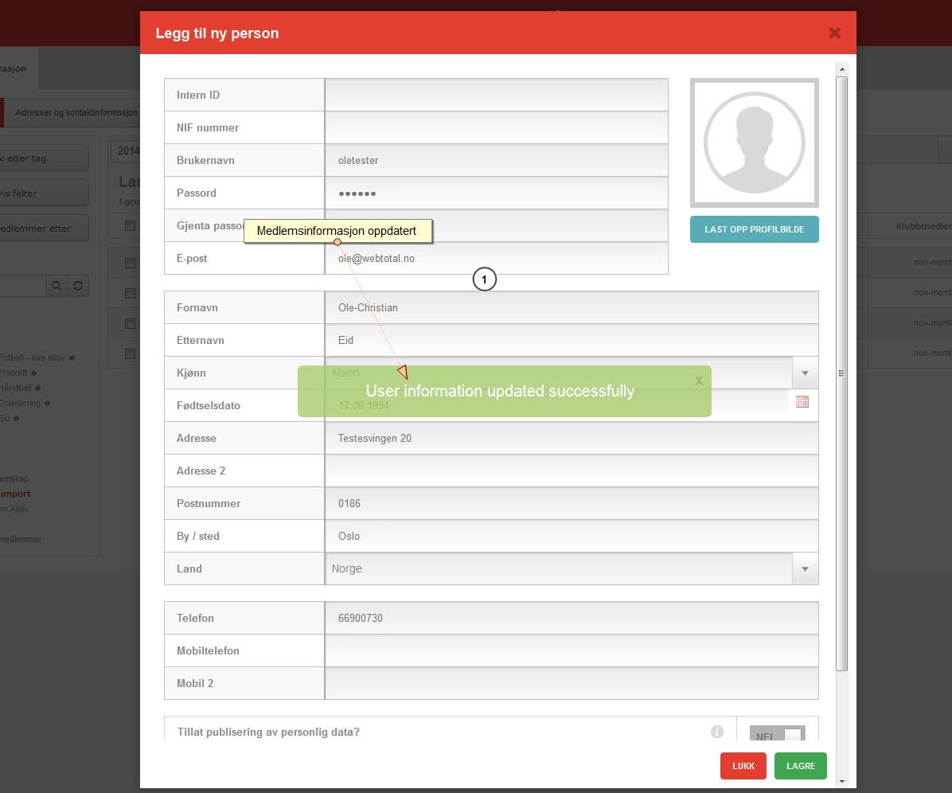952x793 pixels.
Task: Click the search magnifier icon in background page
Action: (x=57, y=285)
